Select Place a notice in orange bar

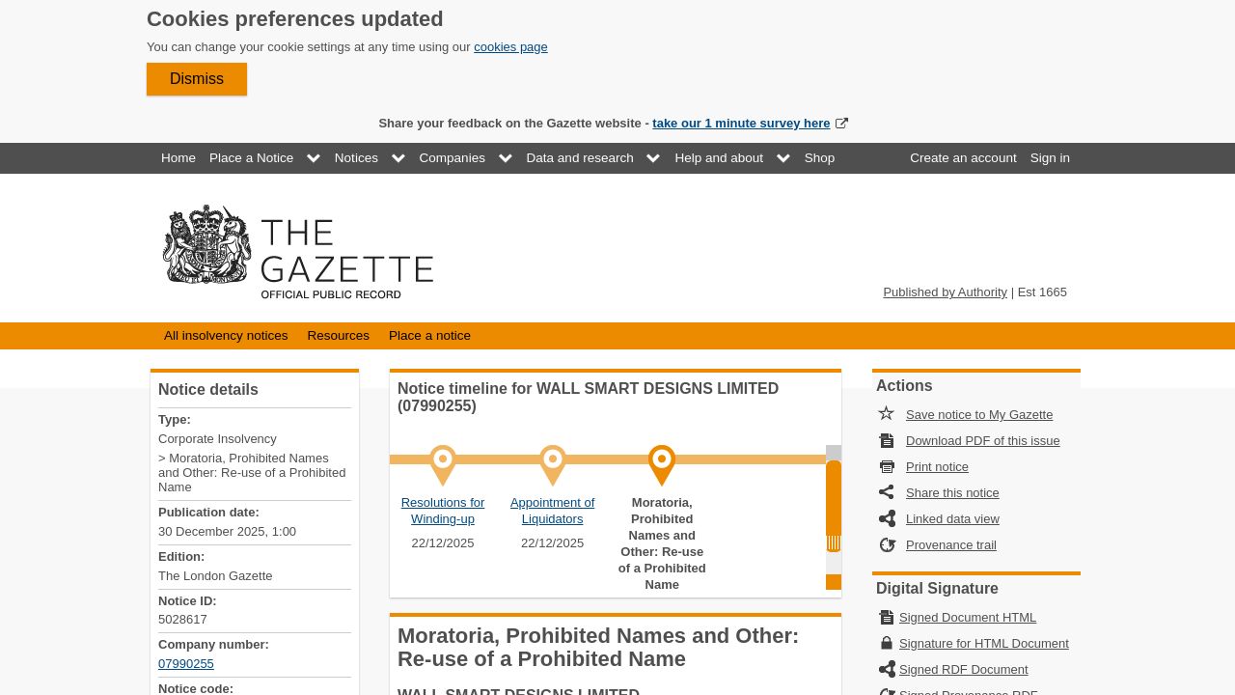pyautogui.click(x=429, y=336)
